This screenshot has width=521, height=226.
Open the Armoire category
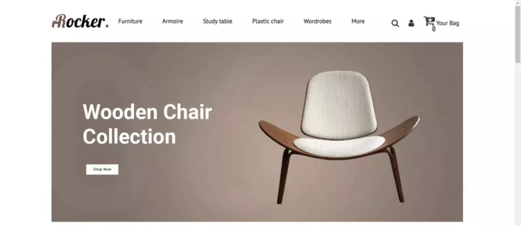click(172, 21)
